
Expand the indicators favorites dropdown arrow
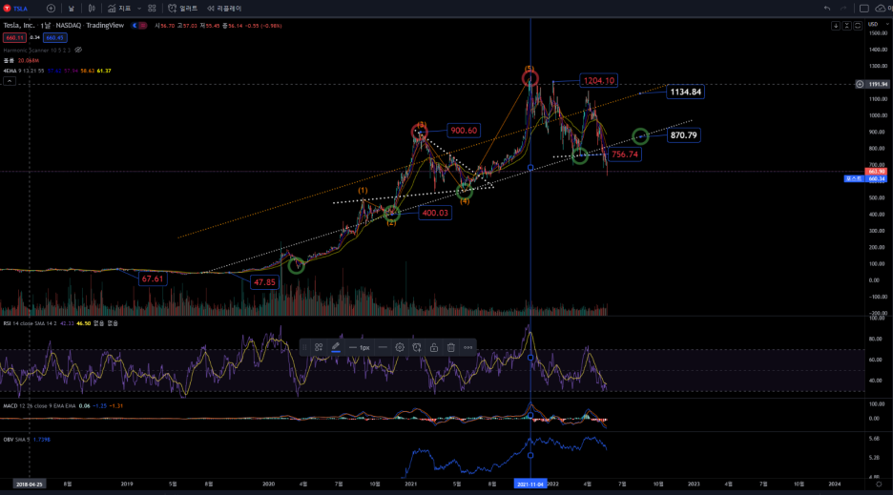click(139, 9)
